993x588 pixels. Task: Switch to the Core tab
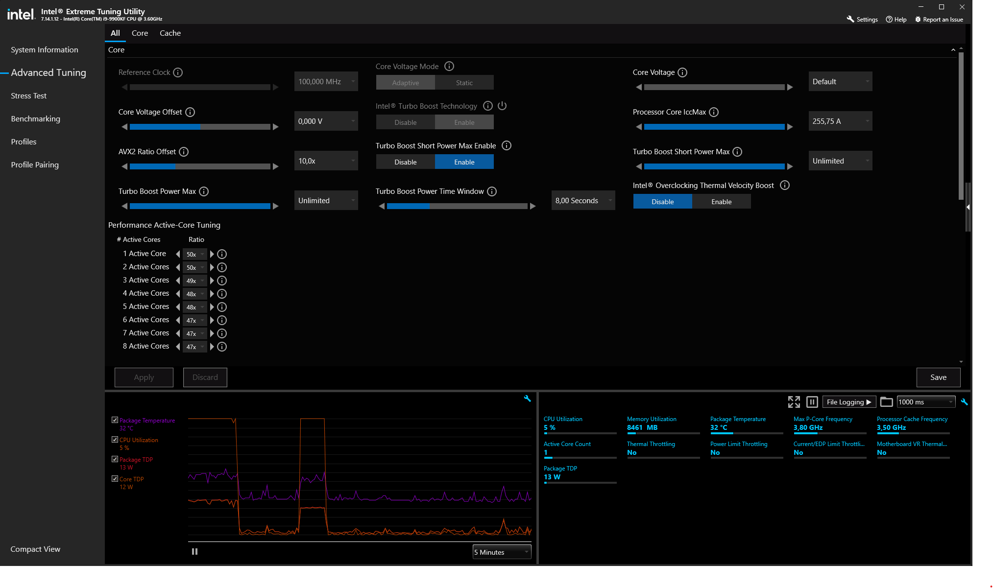click(x=140, y=33)
